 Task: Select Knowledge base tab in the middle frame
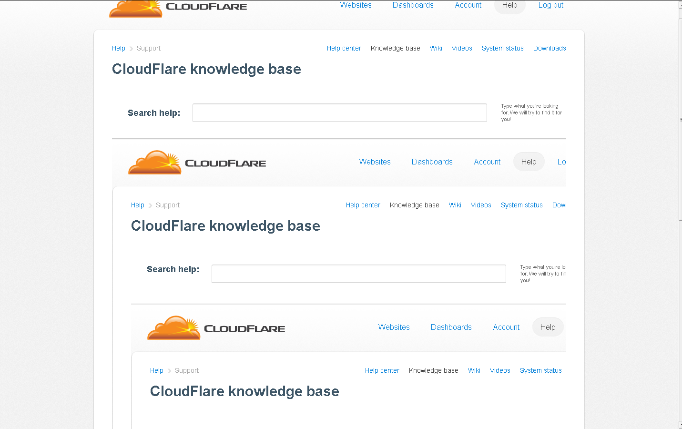415,205
